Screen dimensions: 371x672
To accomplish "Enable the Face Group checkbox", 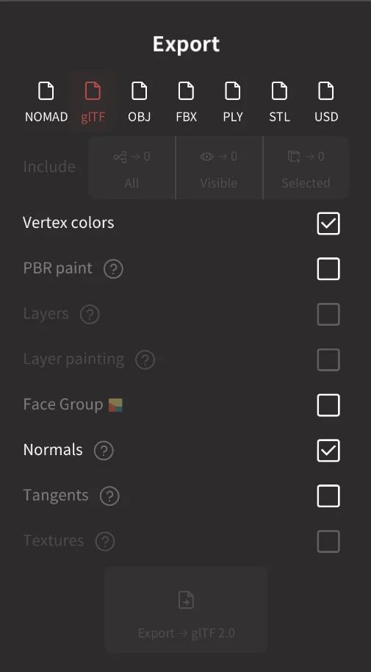I will (328, 405).
